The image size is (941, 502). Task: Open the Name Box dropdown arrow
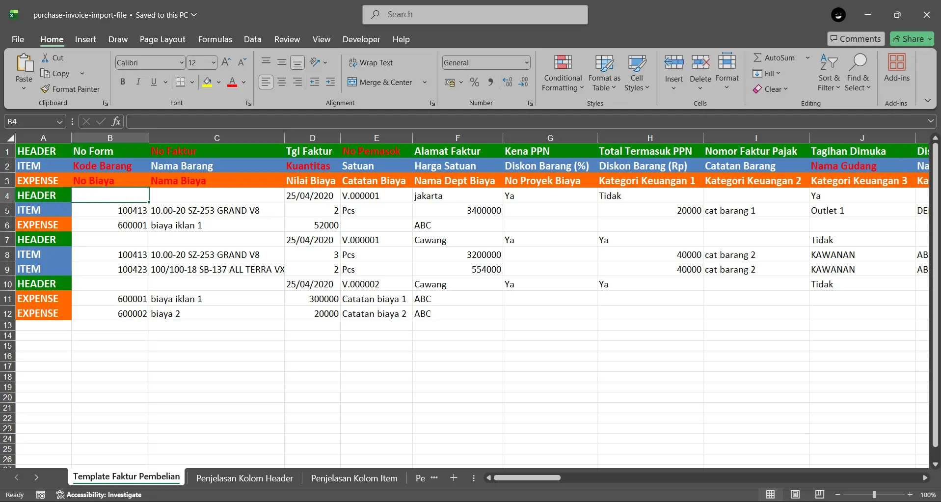point(59,121)
